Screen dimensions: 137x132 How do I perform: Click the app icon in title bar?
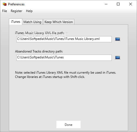(x=5, y=4)
